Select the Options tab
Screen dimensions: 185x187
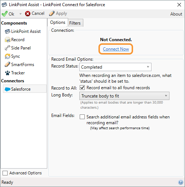click(58, 22)
